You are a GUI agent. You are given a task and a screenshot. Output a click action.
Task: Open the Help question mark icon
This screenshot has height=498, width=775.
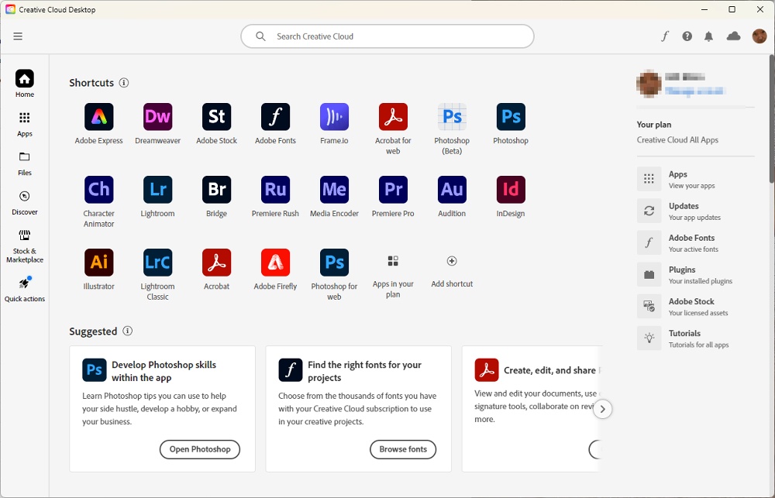[687, 36]
